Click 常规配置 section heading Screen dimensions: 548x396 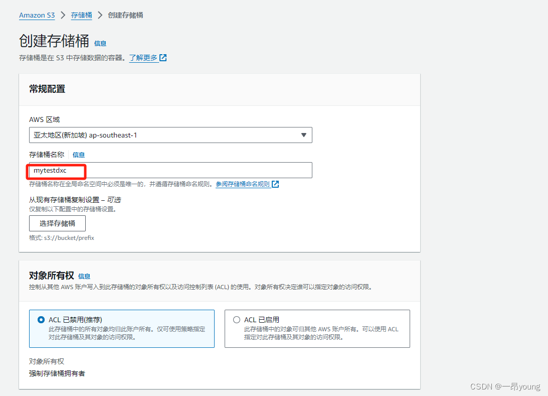(x=47, y=89)
